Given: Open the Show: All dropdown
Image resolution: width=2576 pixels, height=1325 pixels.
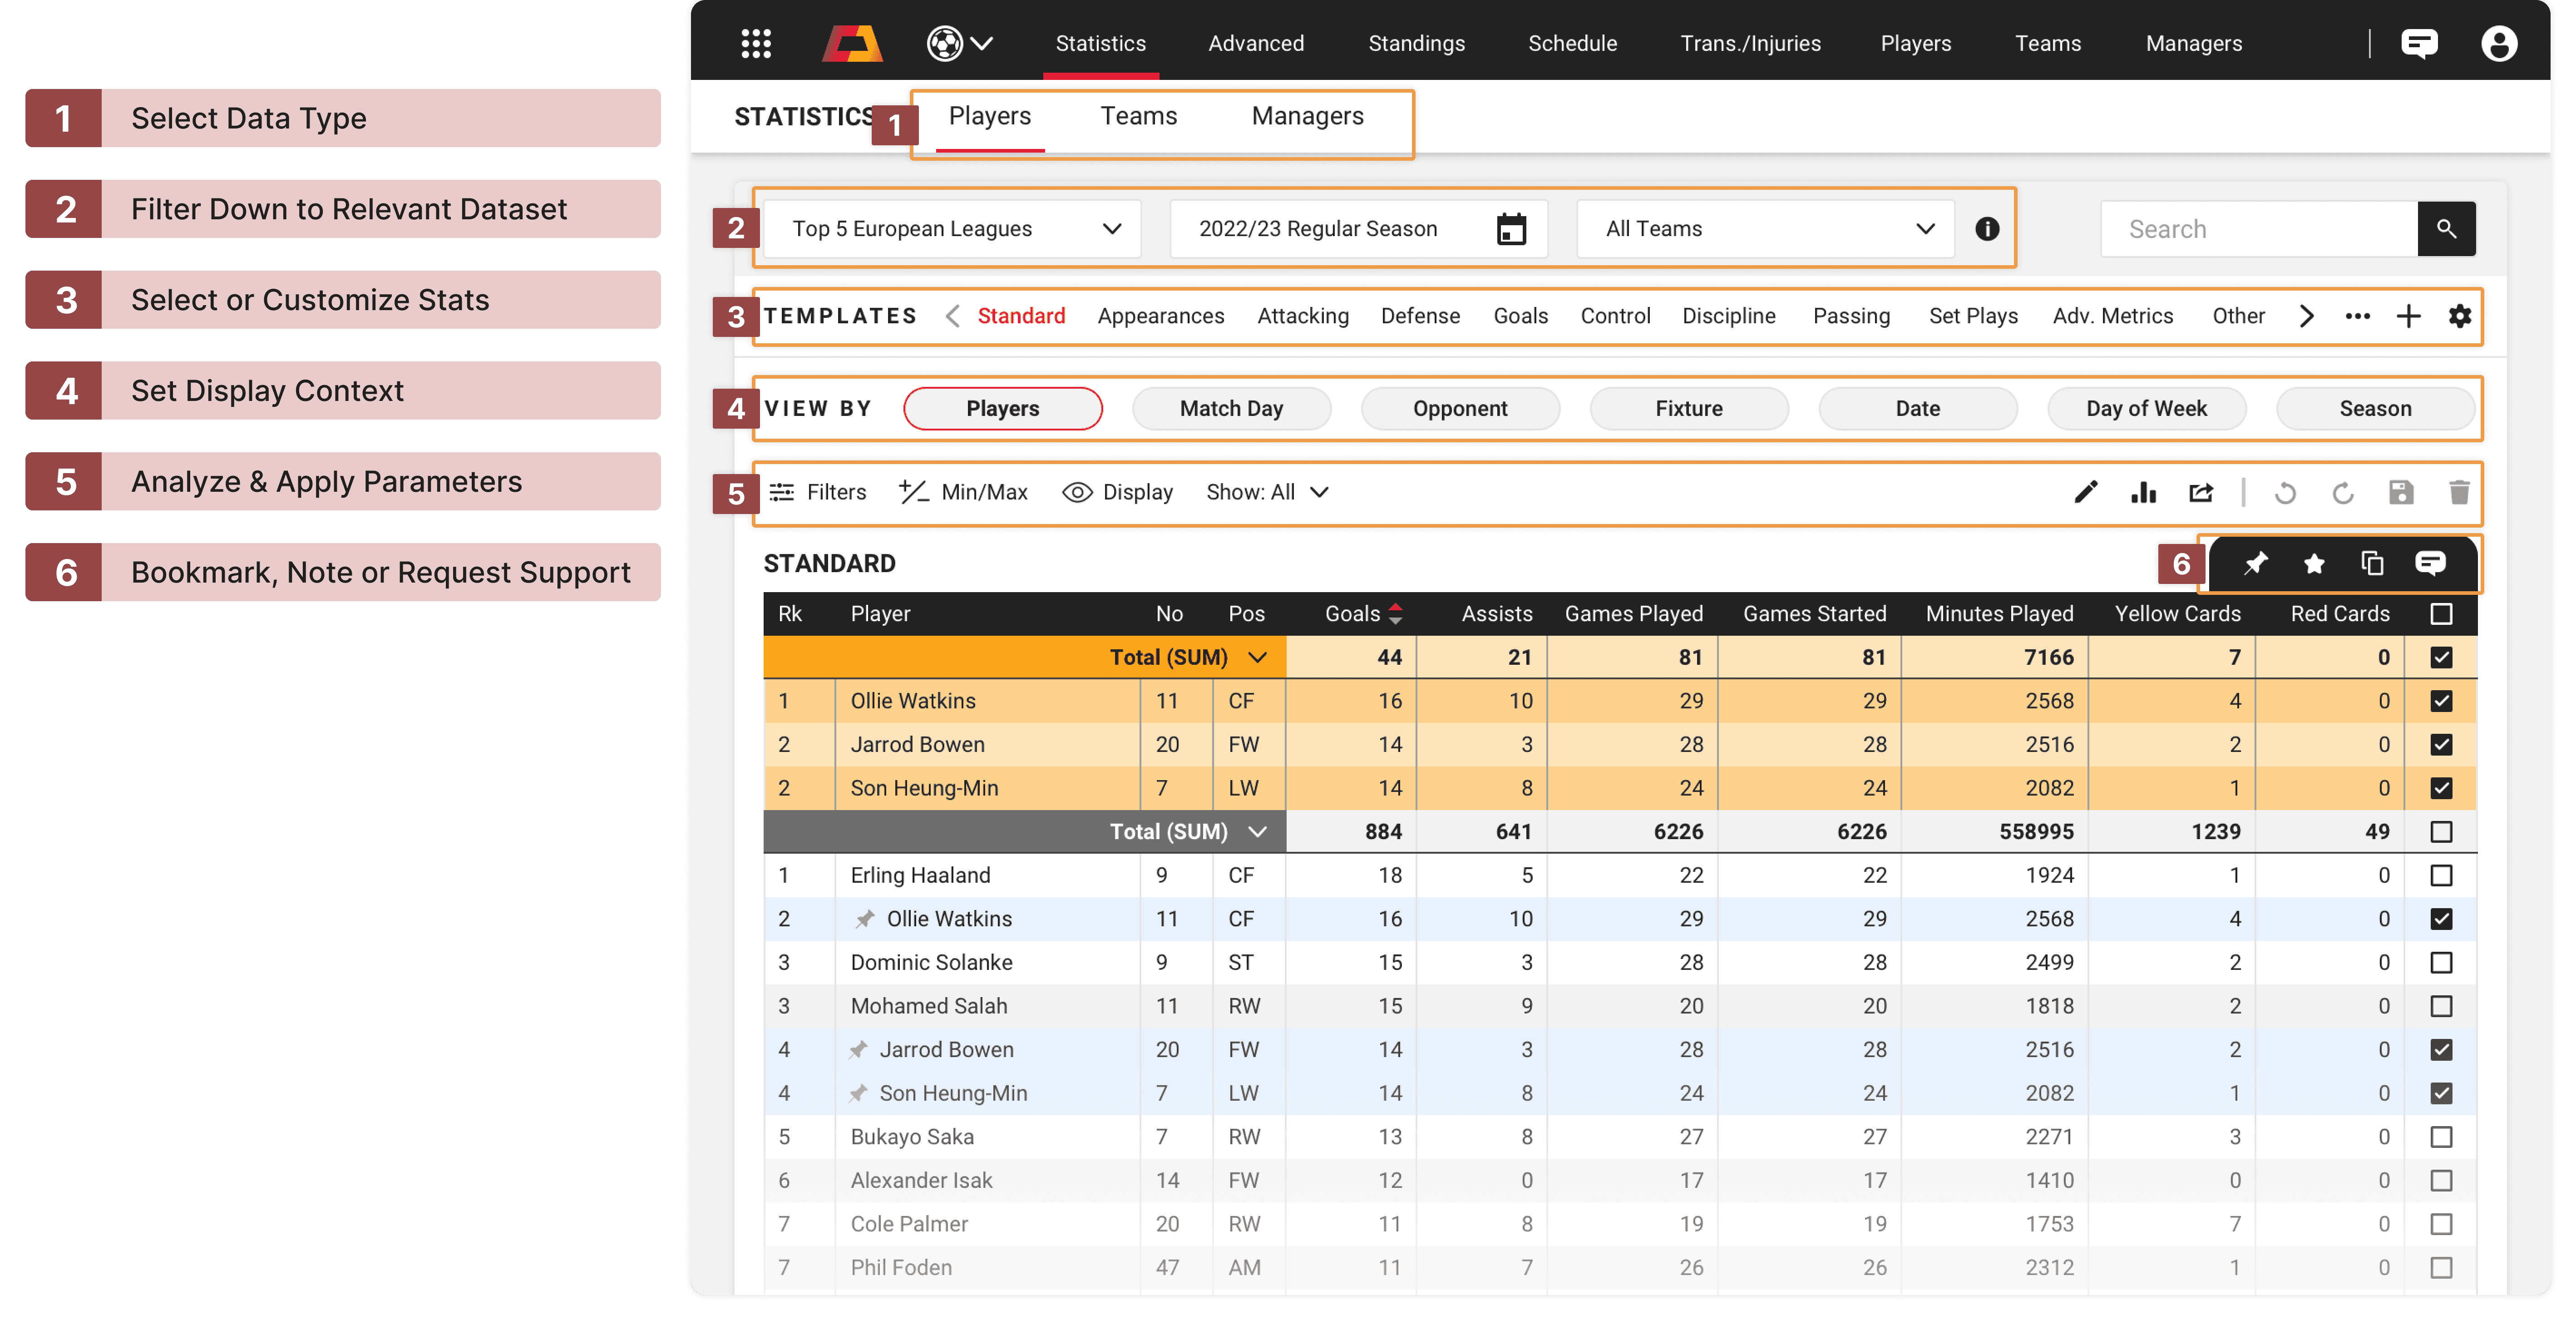Looking at the screenshot, I should [1266, 492].
